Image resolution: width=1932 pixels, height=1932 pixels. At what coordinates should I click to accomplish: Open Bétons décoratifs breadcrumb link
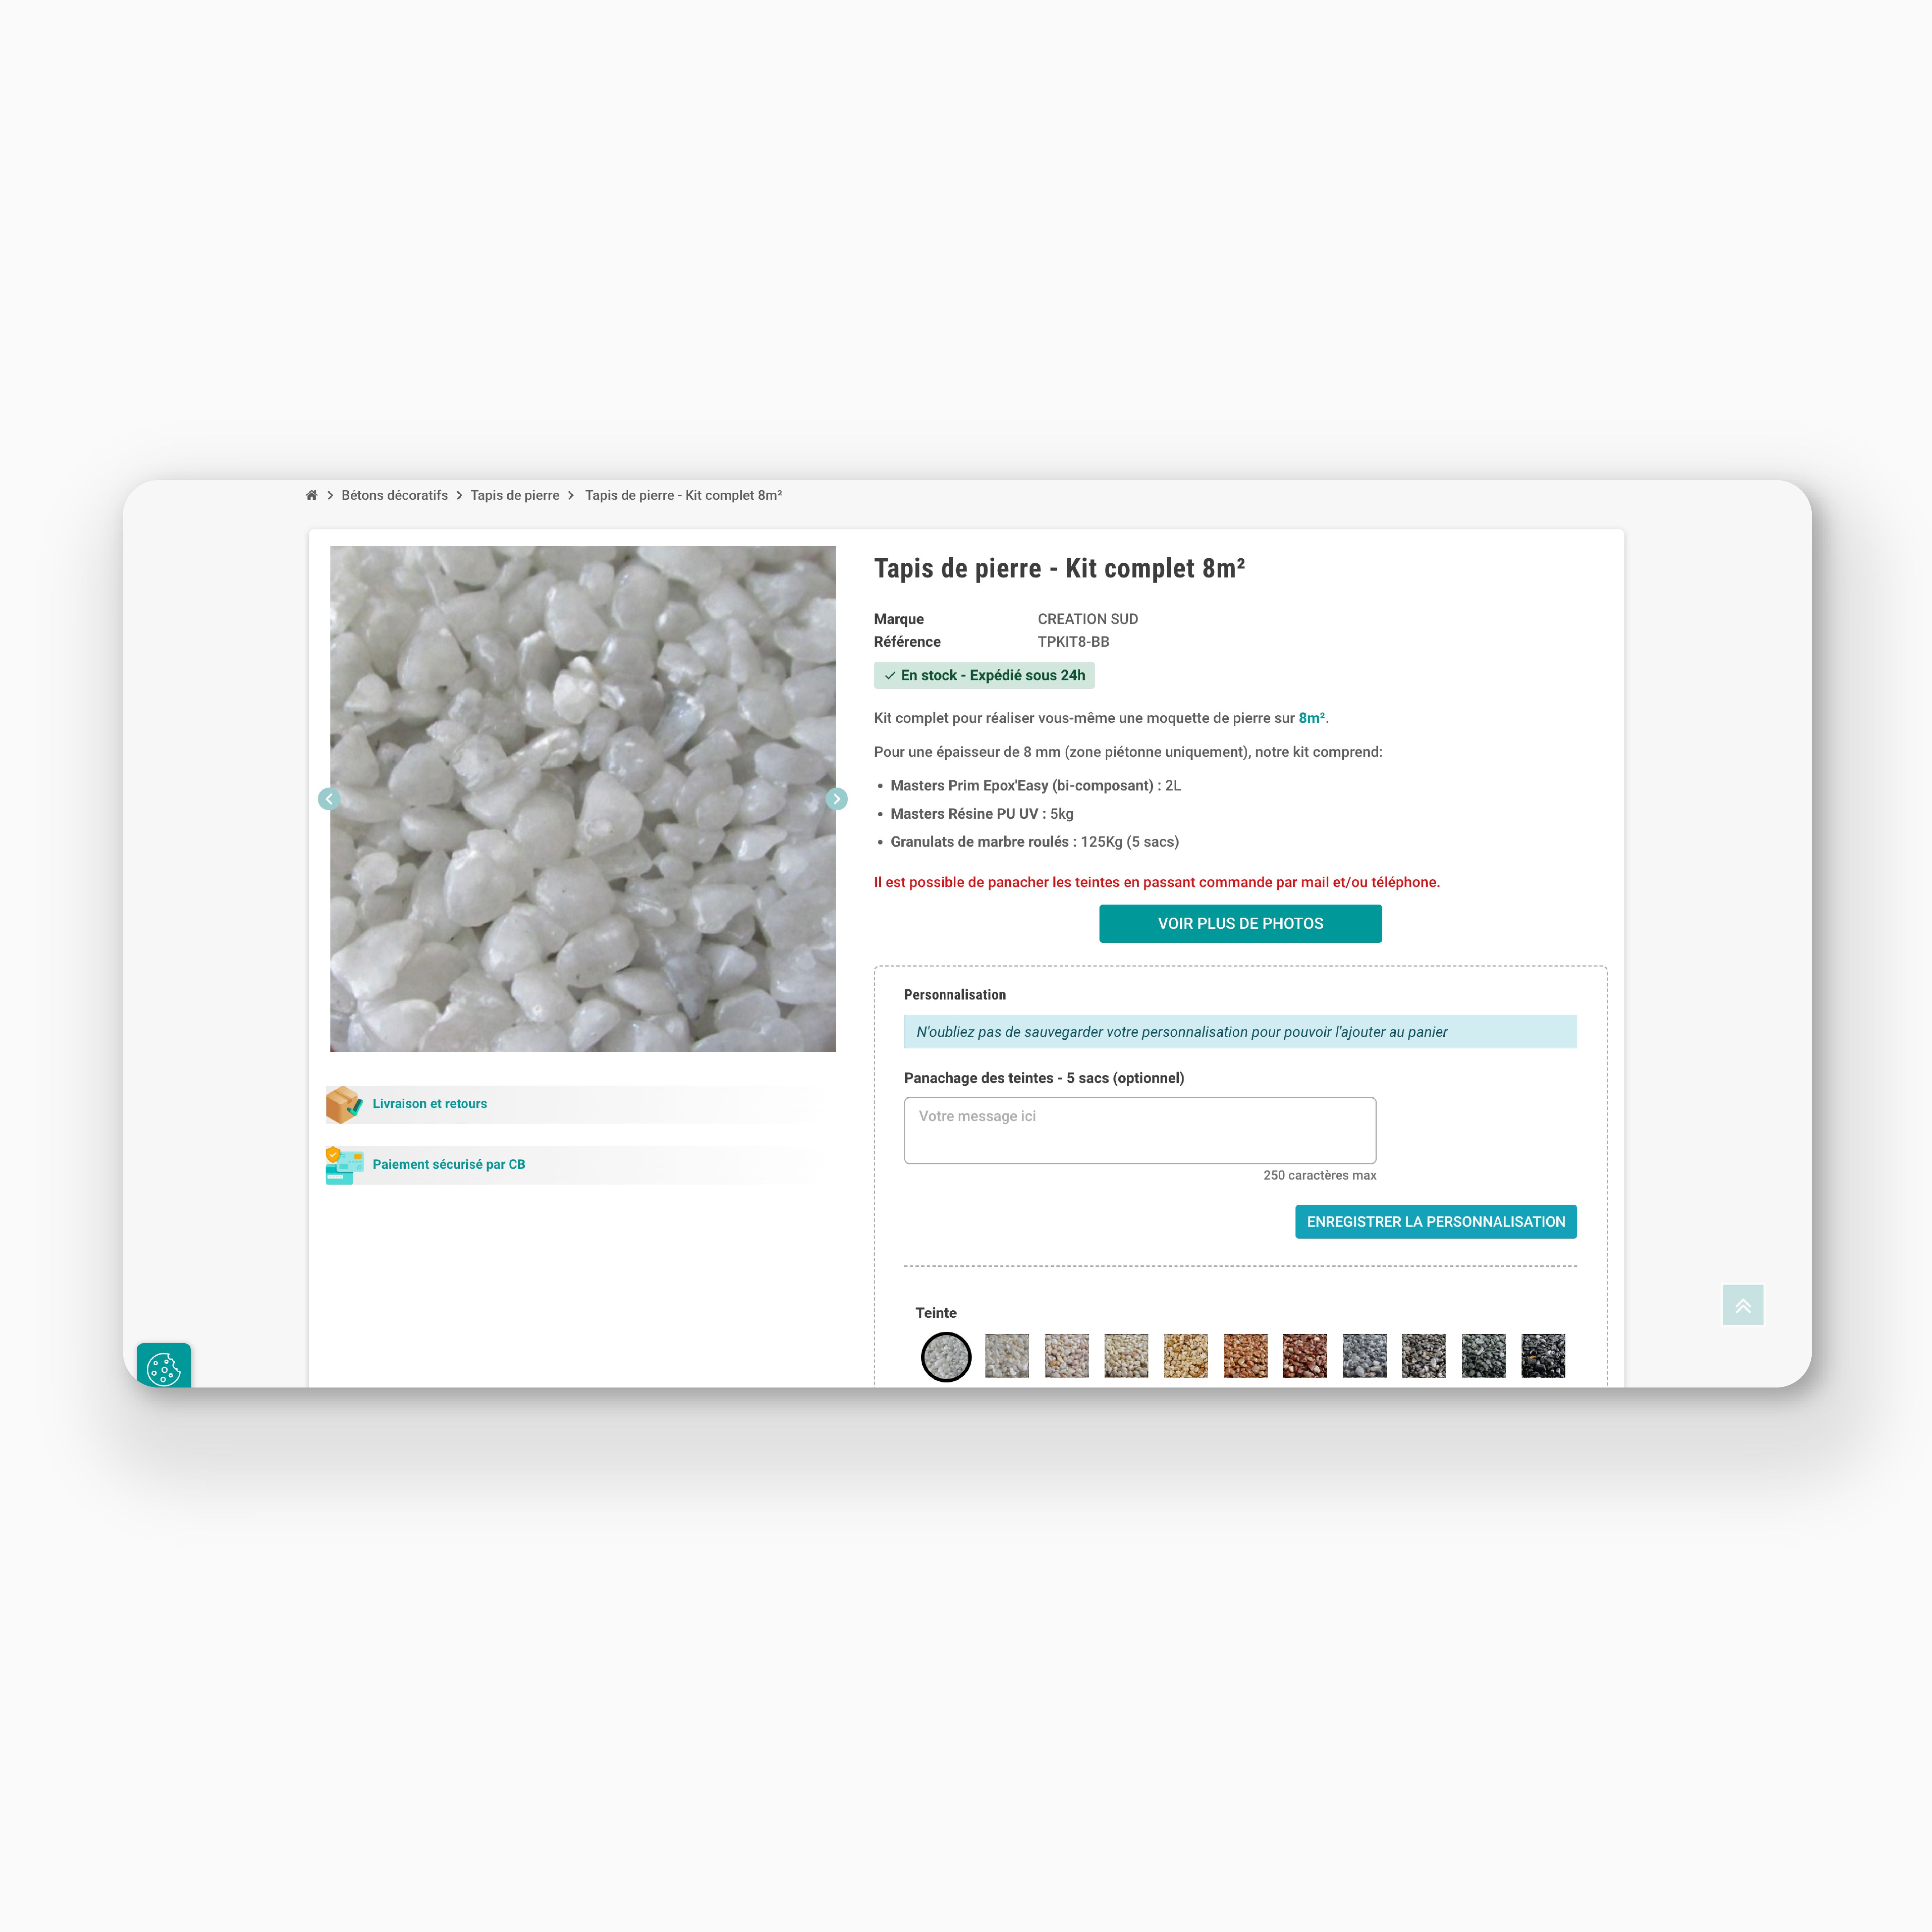coord(394,495)
